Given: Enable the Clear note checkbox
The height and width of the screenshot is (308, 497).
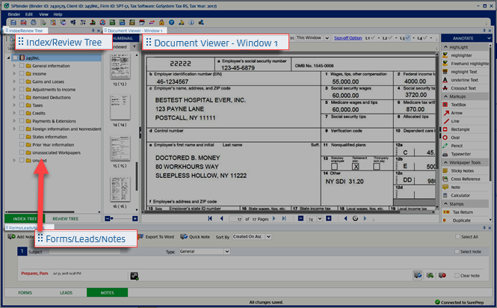Looking at the screenshot, I should (x=455, y=276).
